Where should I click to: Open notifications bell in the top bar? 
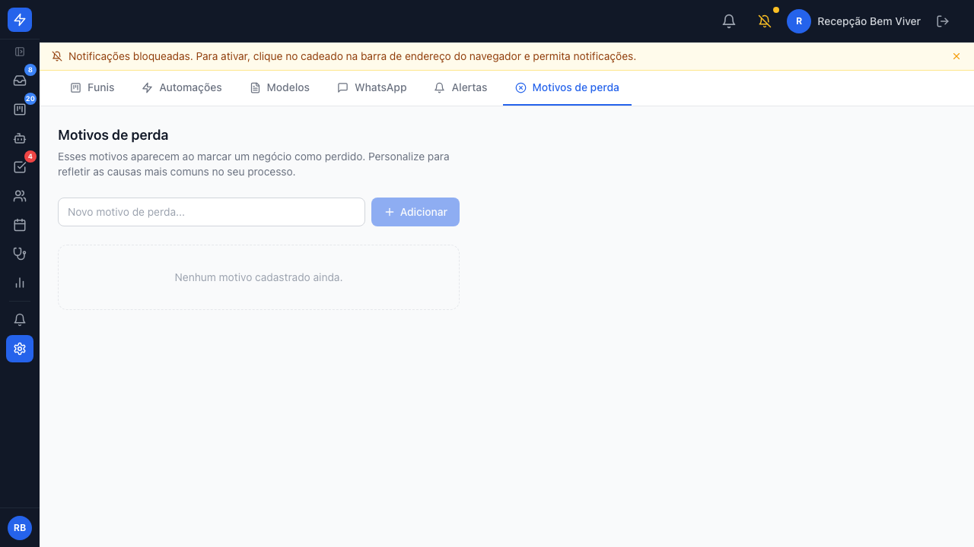729,21
